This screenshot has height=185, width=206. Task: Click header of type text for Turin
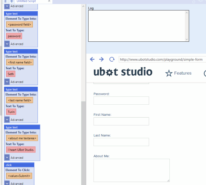pyautogui.click(x=21, y=89)
